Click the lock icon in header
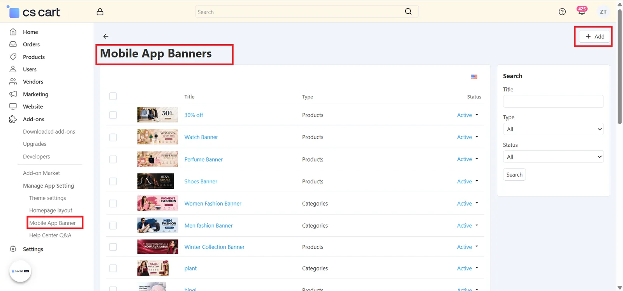Viewport: 623px width, 291px height. (x=100, y=12)
